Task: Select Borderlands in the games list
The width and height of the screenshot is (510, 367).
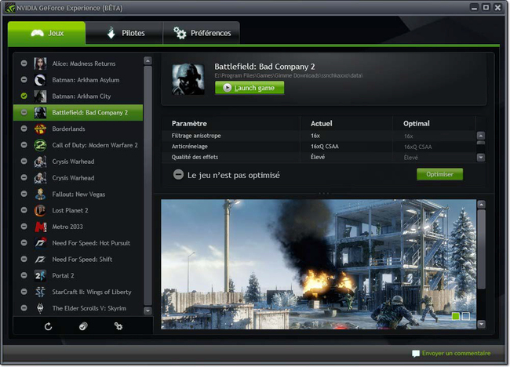Action: [78, 129]
